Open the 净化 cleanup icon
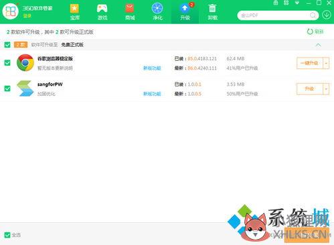 157,9
